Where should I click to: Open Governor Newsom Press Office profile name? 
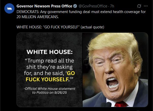[x=44, y=6]
